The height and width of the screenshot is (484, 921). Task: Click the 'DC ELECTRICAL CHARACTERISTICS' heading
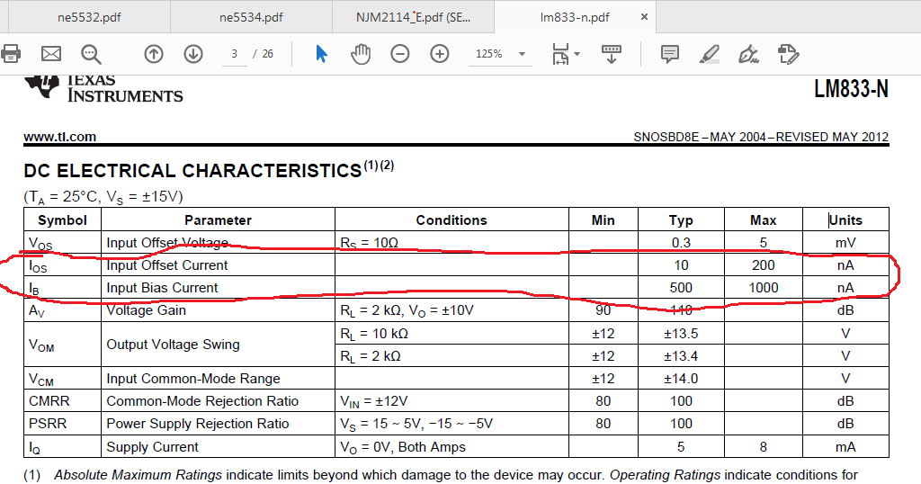click(x=192, y=171)
